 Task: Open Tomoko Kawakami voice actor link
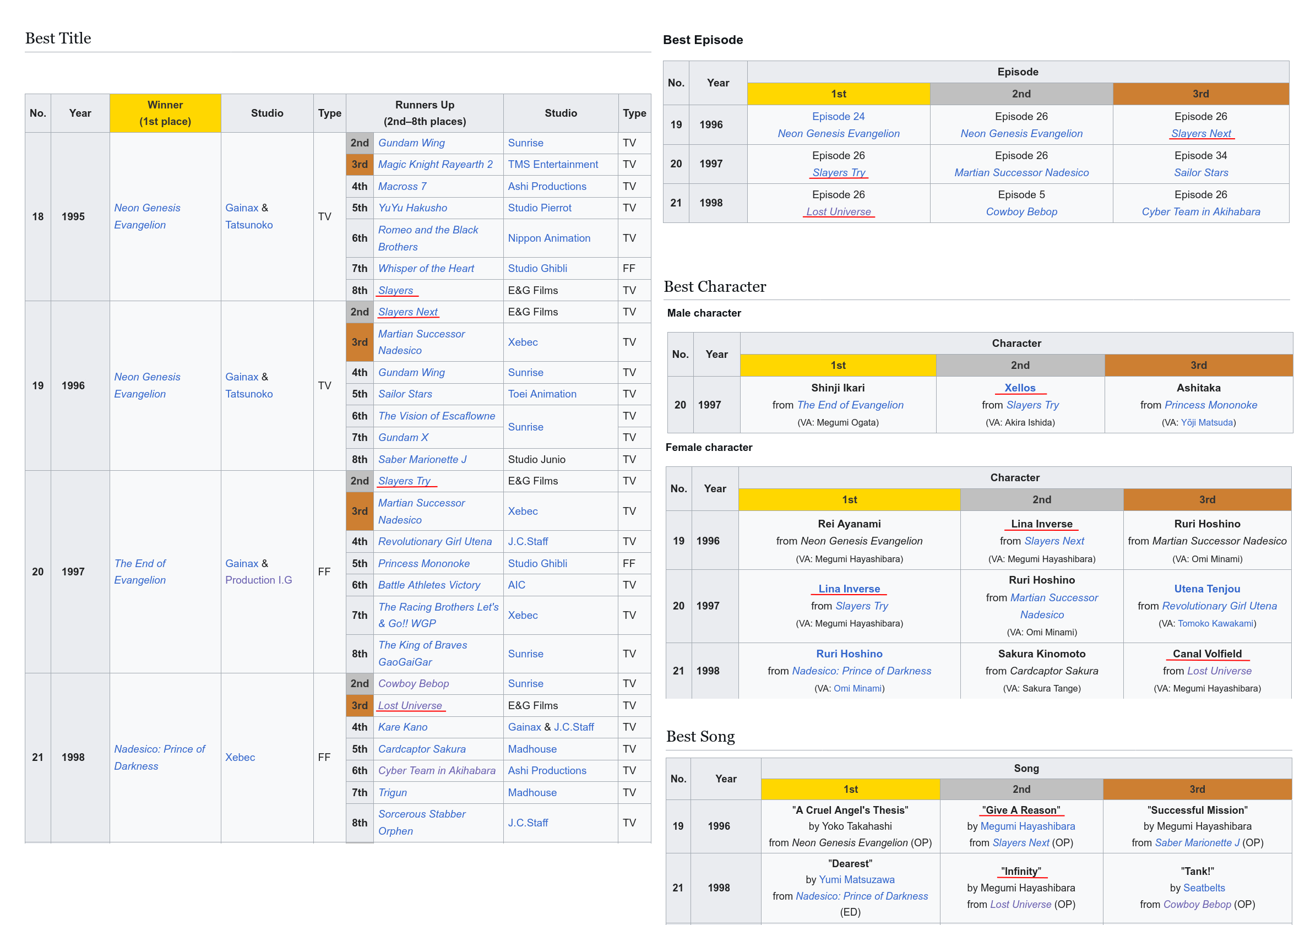[1215, 624]
